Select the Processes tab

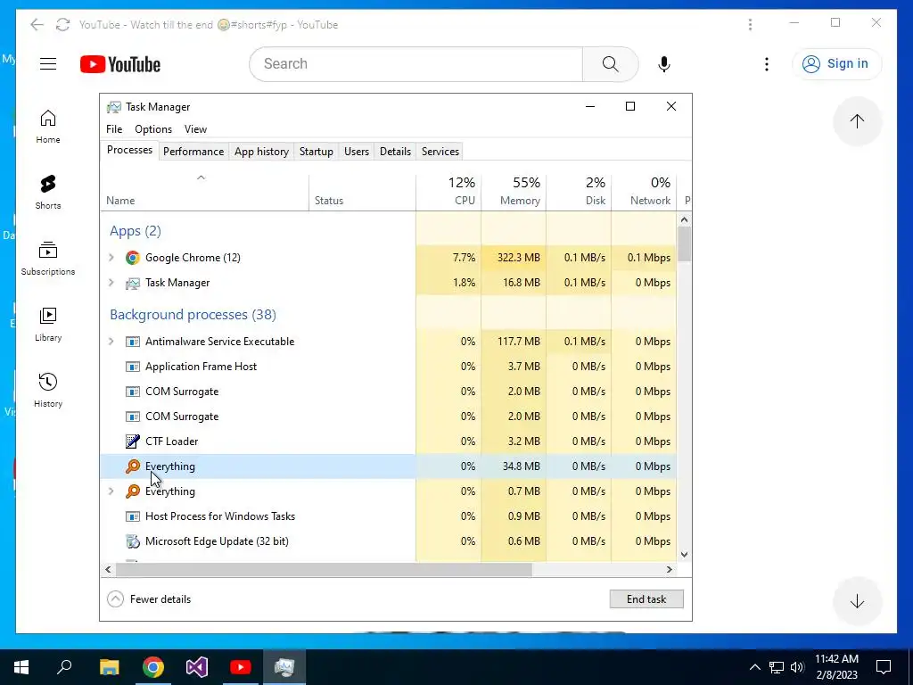(x=129, y=150)
